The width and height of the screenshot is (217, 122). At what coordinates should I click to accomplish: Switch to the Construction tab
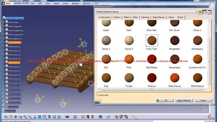coord(104,17)
